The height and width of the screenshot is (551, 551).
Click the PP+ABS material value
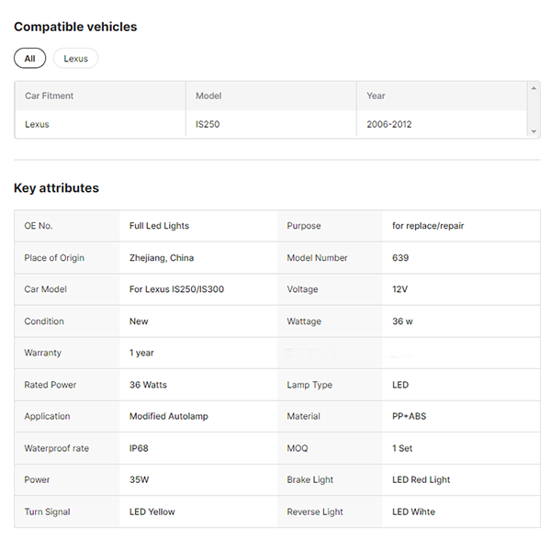click(x=409, y=416)
